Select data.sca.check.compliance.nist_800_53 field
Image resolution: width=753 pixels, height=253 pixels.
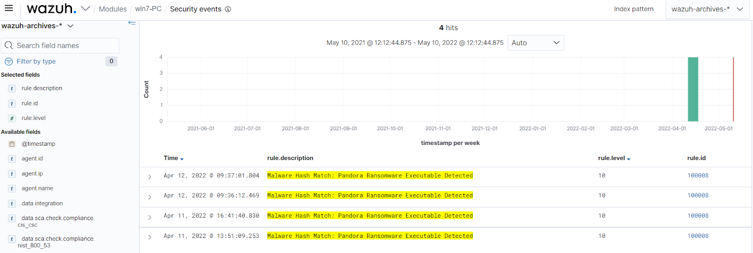click(x=56, y=242)
